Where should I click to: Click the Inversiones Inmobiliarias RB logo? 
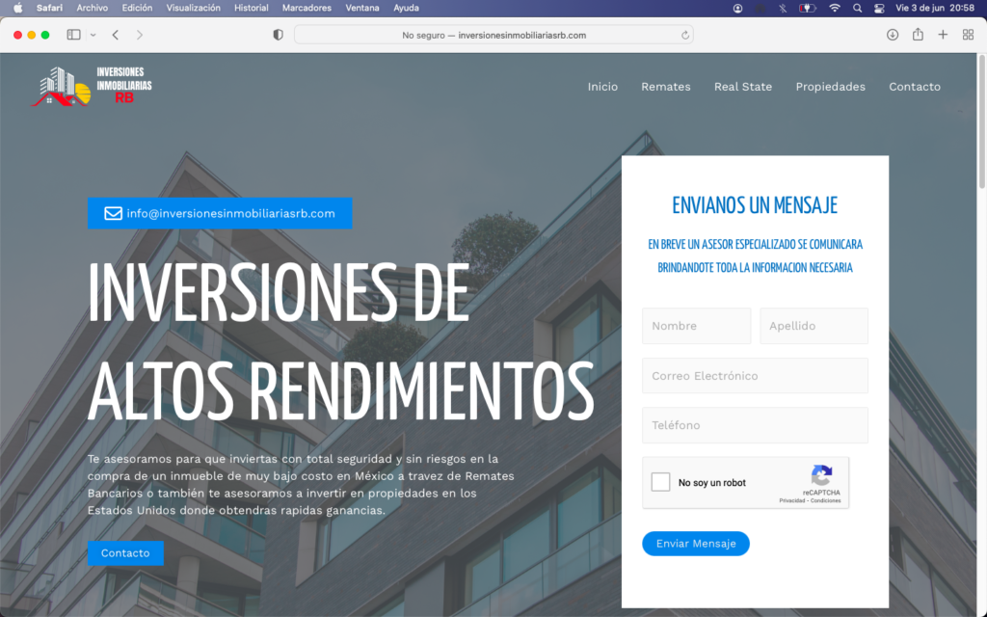click(93, 86)
